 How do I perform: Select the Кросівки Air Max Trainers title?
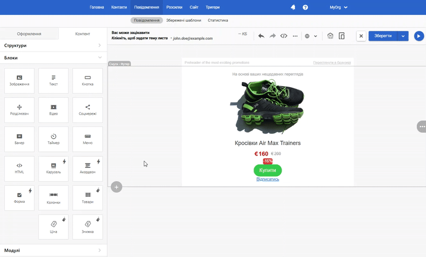pyautogui.click(x=268, y=143)
